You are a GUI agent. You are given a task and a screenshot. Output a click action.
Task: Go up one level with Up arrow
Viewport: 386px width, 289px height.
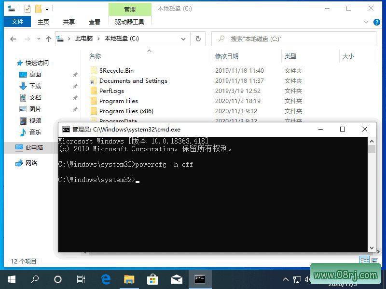click(49, 39)
